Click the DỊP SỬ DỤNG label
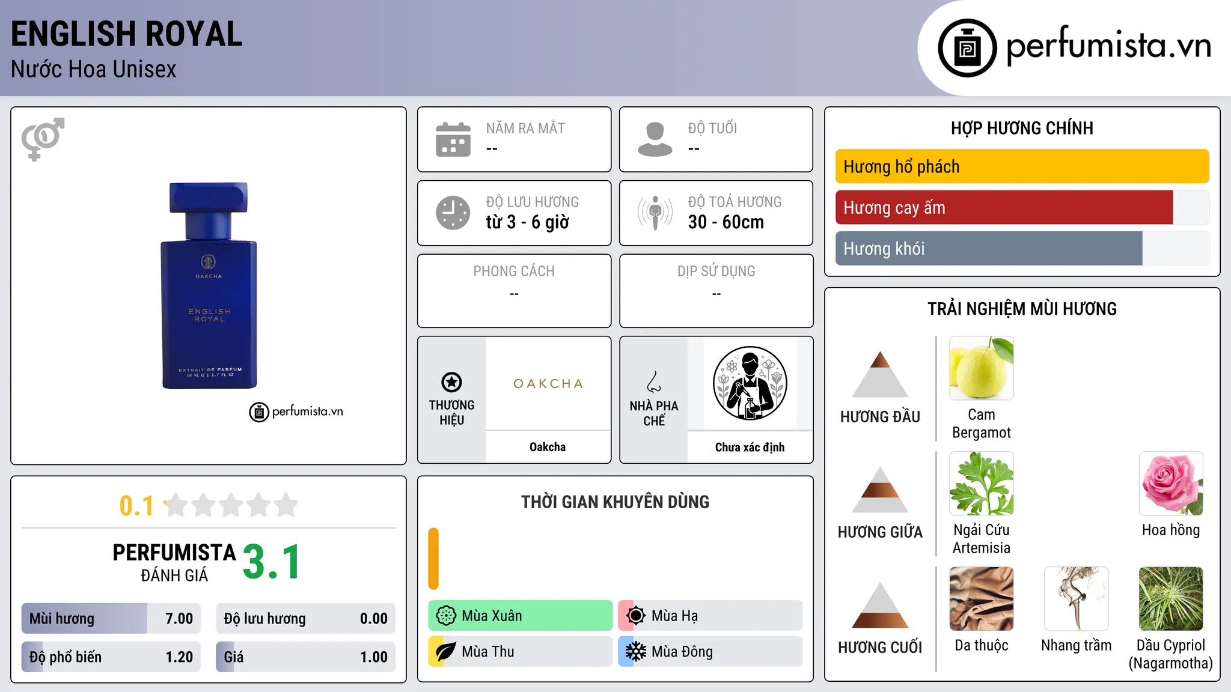 click(716, 272)
